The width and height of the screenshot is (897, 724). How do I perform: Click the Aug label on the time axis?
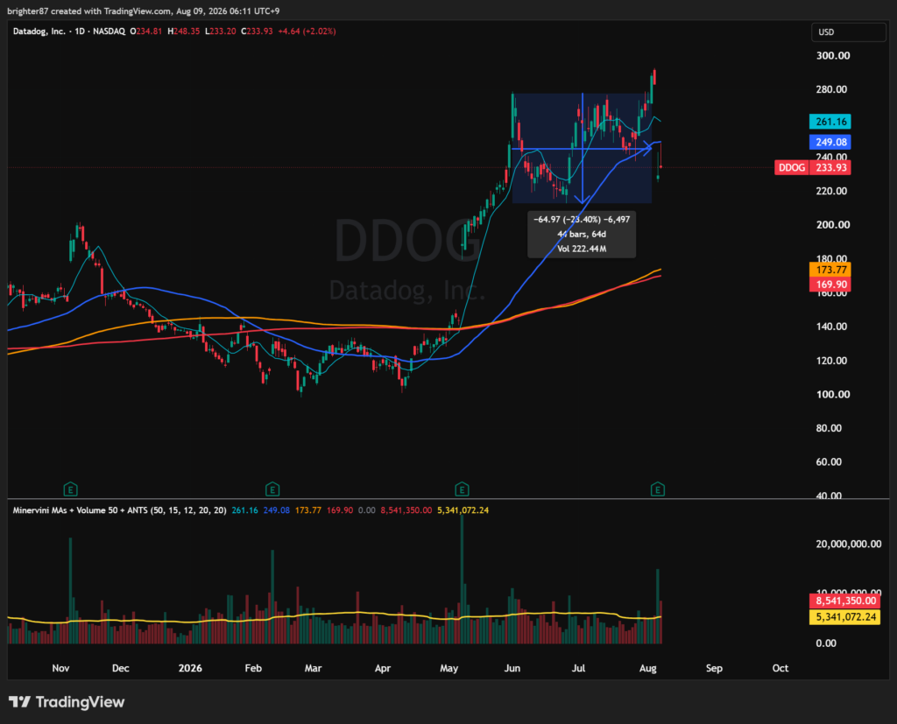click(x=647, y=668)
